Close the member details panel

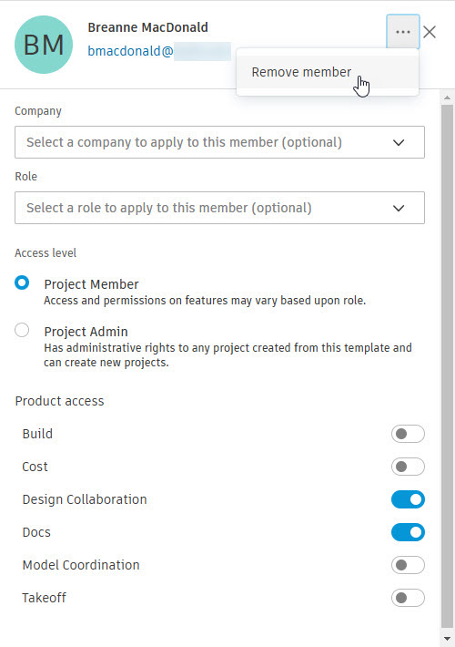coord(430,32)
